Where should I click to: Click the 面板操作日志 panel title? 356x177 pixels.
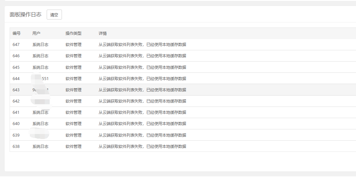coord(25,15)
